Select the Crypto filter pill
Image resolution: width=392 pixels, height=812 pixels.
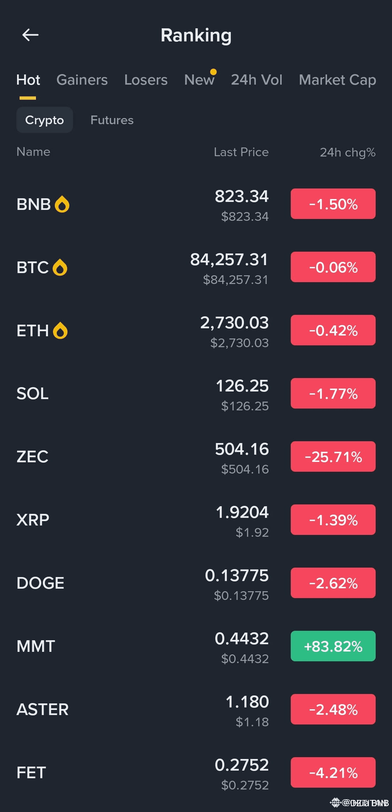(44, 120)
